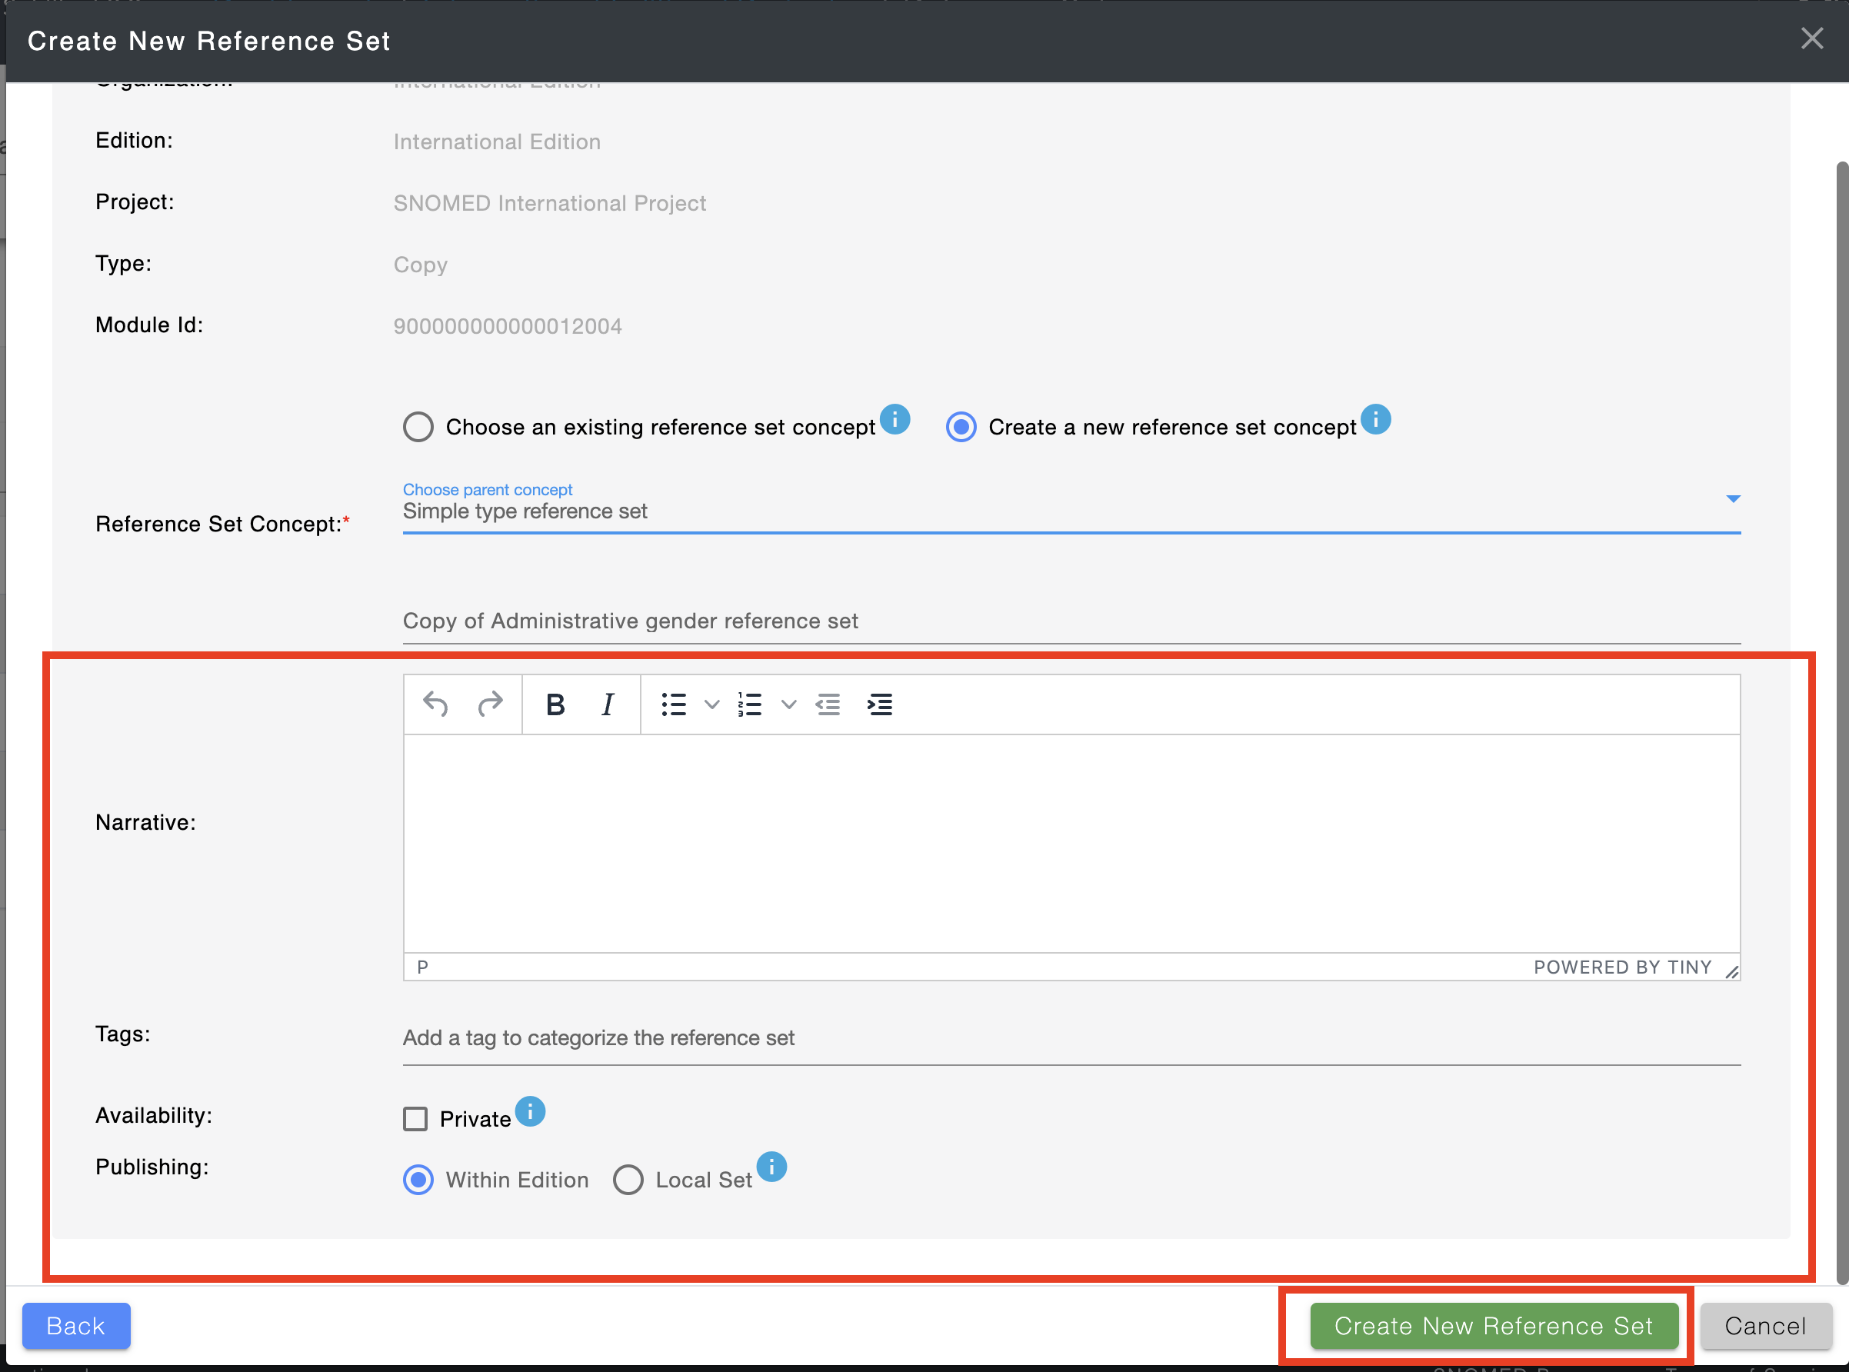The width and height of the screenshot is (1849, 1372).
Task: Insert a bullet list in the Narrative
Action: [674, 704]
